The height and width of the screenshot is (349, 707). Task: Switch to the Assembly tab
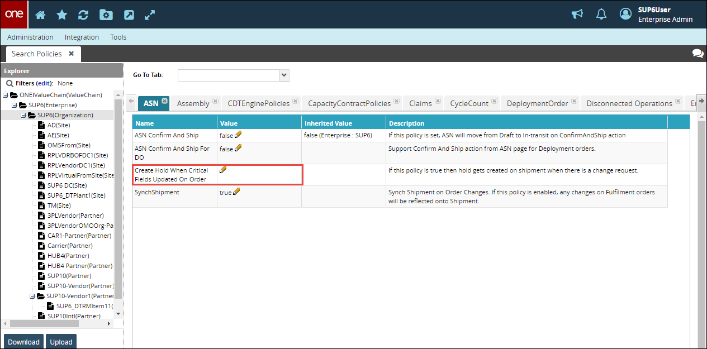coord(193,103)
